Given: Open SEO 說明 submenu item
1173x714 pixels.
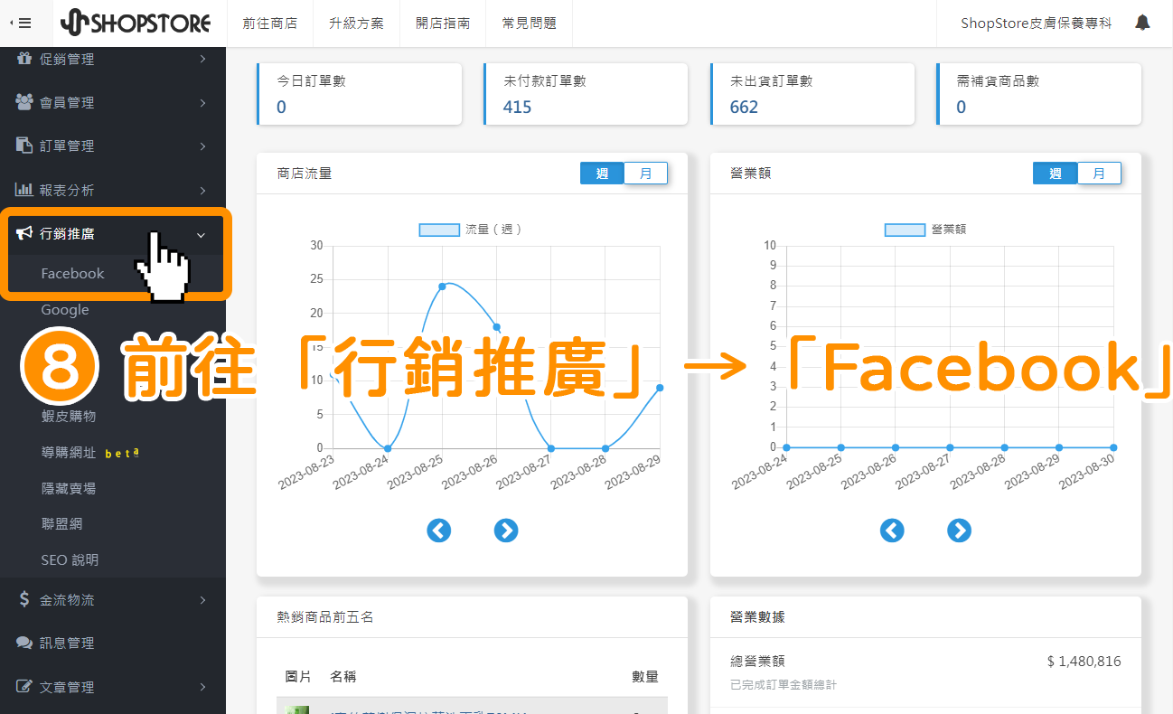Looking at the screenshot, I should click(x=70, y=560).
